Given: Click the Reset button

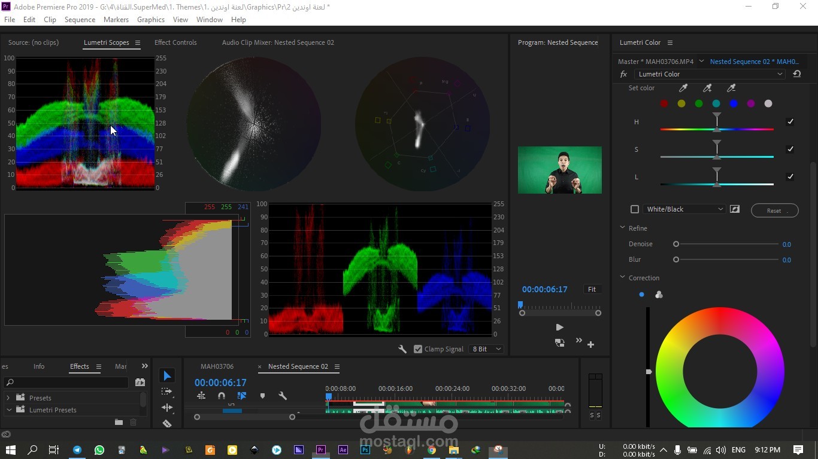Looking at the screenshot, I should [x=774, y=210].
